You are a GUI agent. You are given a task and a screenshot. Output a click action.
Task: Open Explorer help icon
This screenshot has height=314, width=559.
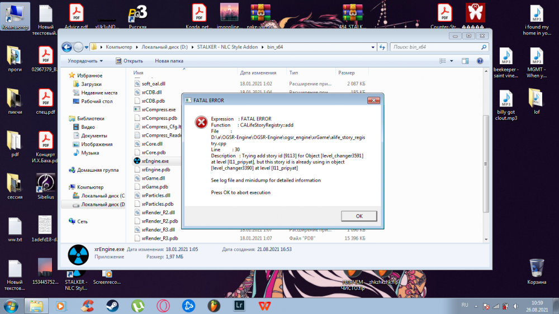pyautogui.click(x=480, y=61)
